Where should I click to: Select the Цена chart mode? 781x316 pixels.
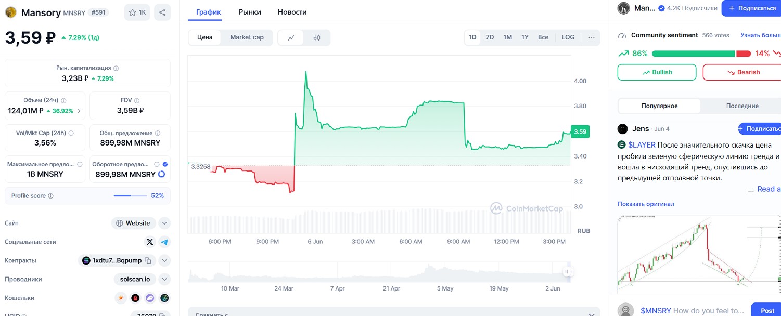[x=204, y=37]
